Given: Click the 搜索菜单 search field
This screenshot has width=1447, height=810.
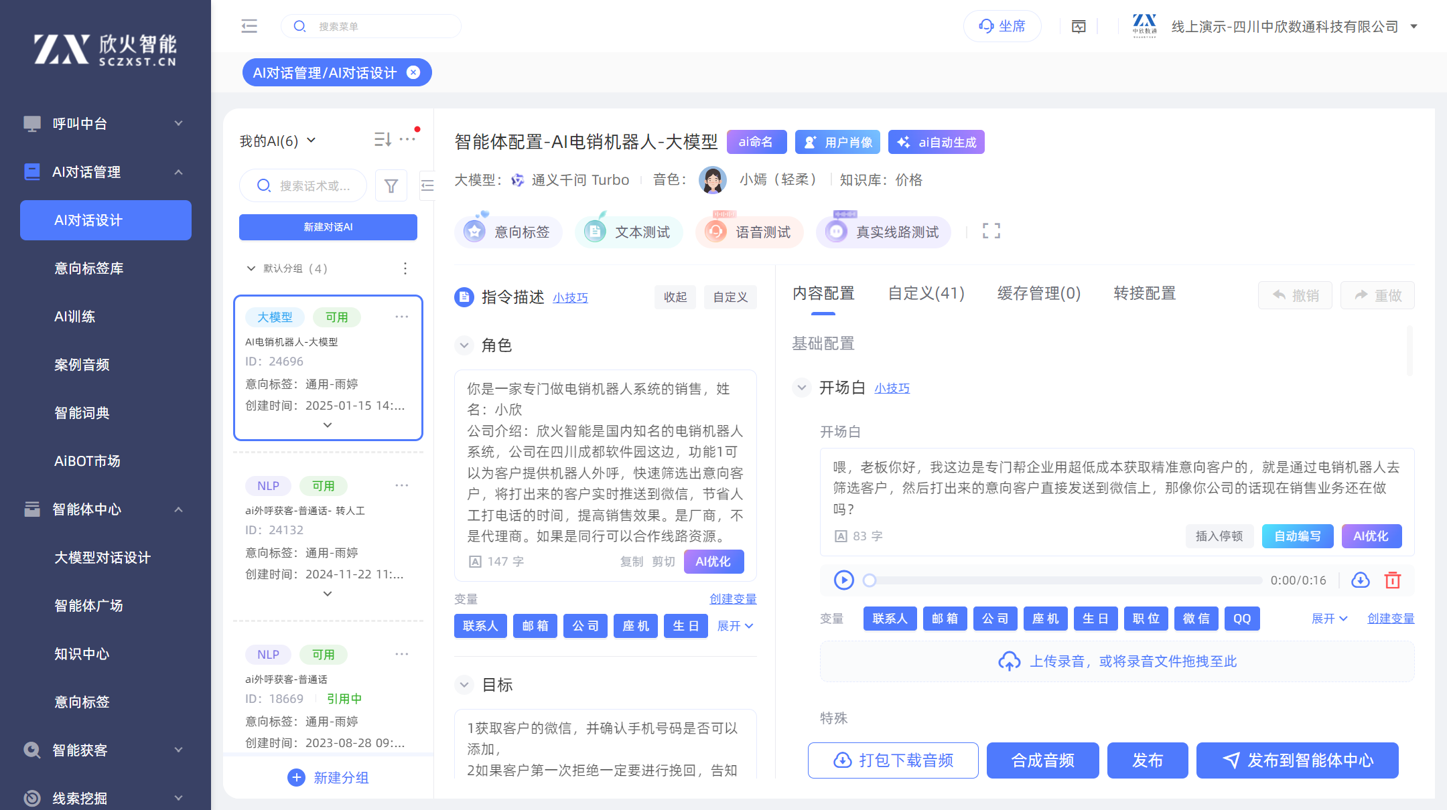Looking at the screenshot, I should coord(382,26).
